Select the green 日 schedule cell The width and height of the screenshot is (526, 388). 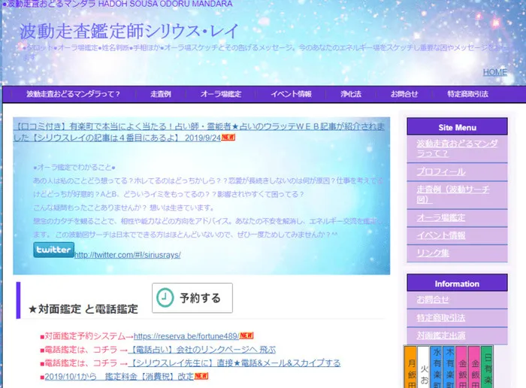pyautogui.click(x=487, y=365)
